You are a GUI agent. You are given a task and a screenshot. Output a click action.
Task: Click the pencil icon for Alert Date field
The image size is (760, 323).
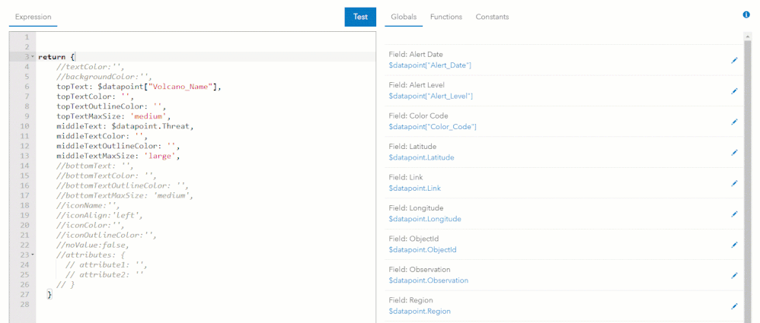734,60
